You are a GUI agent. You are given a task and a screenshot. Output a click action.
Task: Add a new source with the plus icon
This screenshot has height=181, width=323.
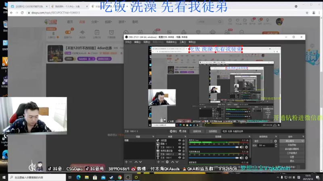(x=158, y=162)
